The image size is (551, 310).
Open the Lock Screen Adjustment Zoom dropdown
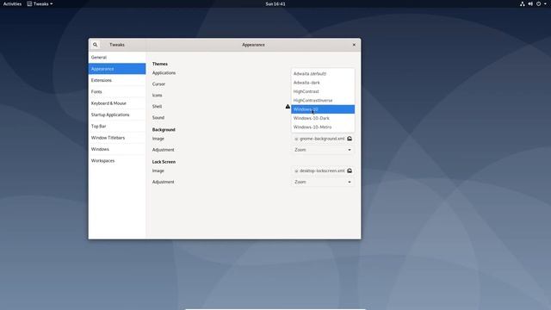tap(323, 182)
